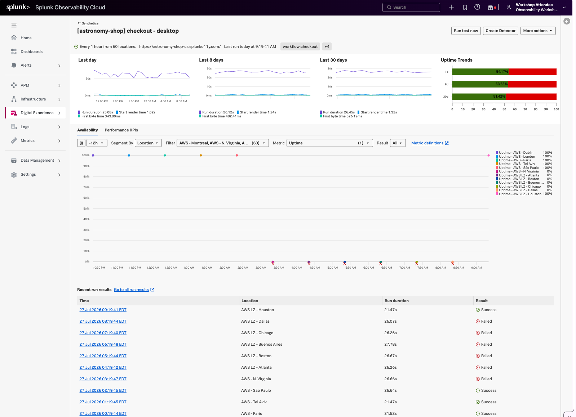Click the Settings gear icon

point(14,175)
